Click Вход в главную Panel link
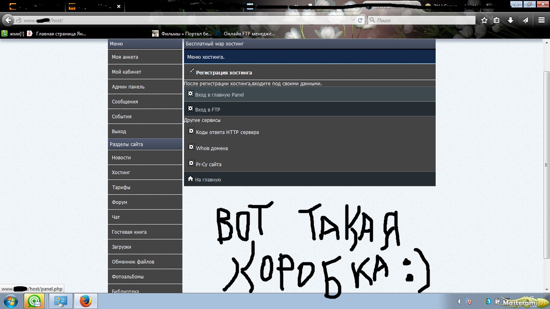The image size is (550, 309). point(219,95)
